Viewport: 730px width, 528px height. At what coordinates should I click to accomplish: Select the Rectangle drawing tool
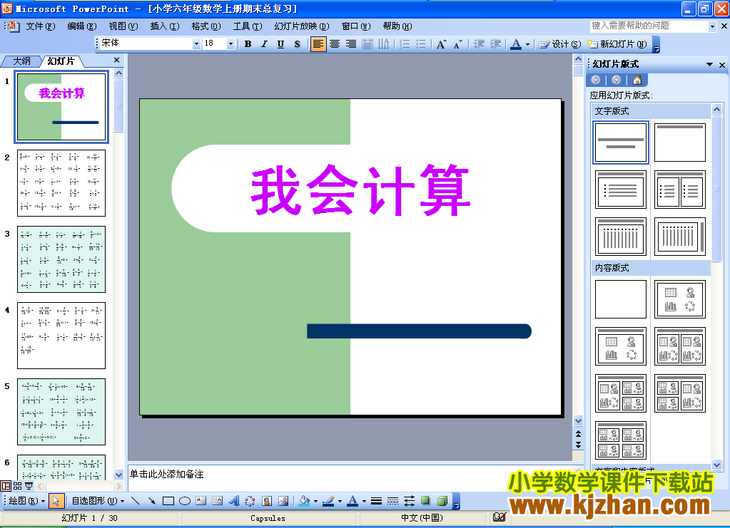168,501
